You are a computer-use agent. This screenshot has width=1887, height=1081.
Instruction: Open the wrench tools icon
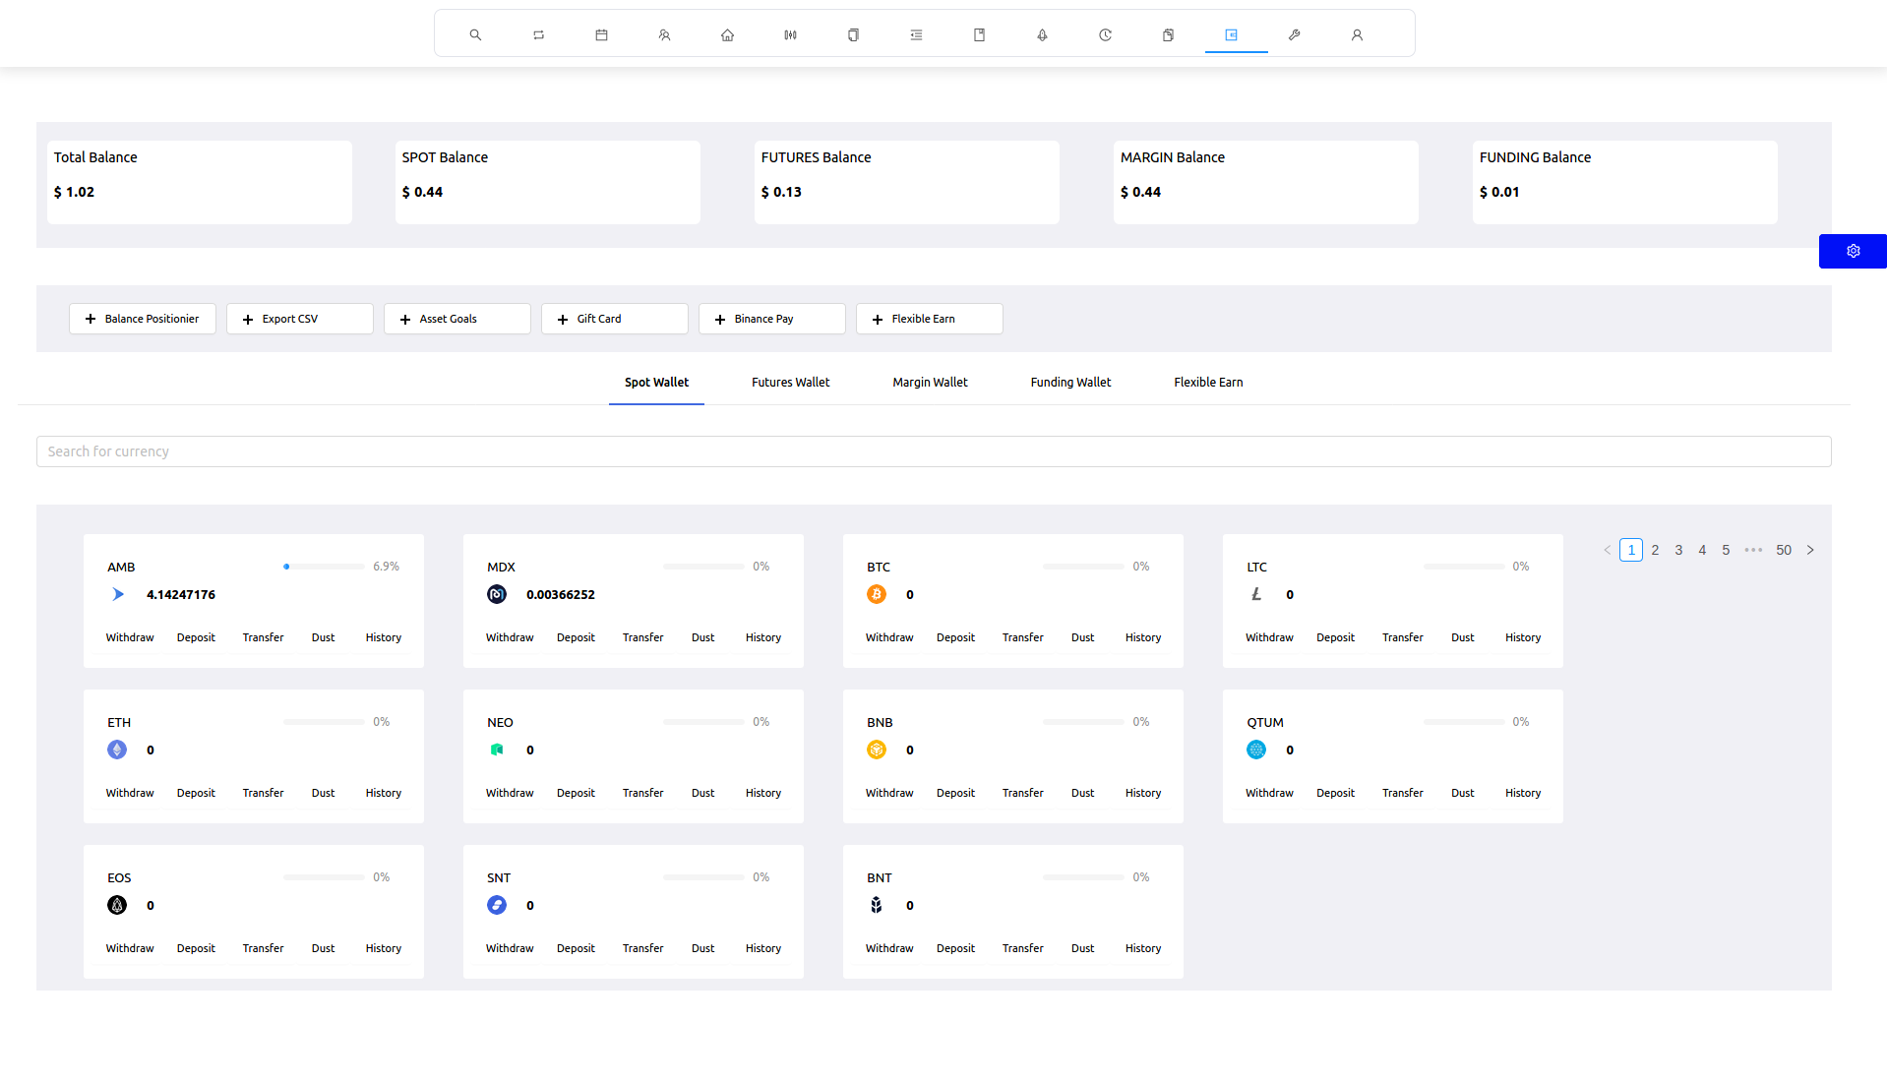pos(1294,35)
